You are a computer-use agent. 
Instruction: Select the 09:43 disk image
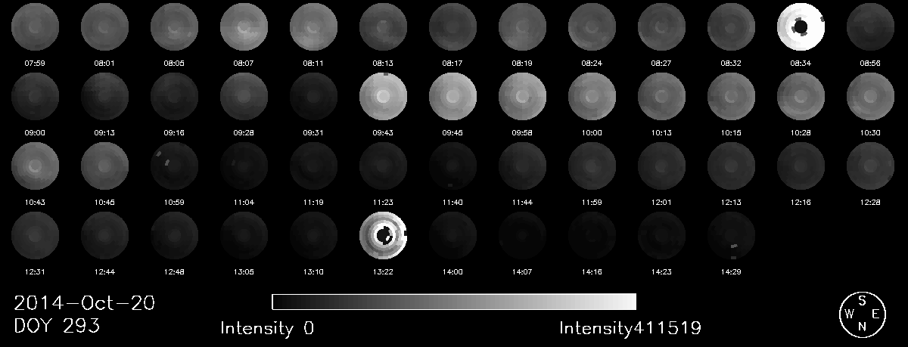point(384,96)
